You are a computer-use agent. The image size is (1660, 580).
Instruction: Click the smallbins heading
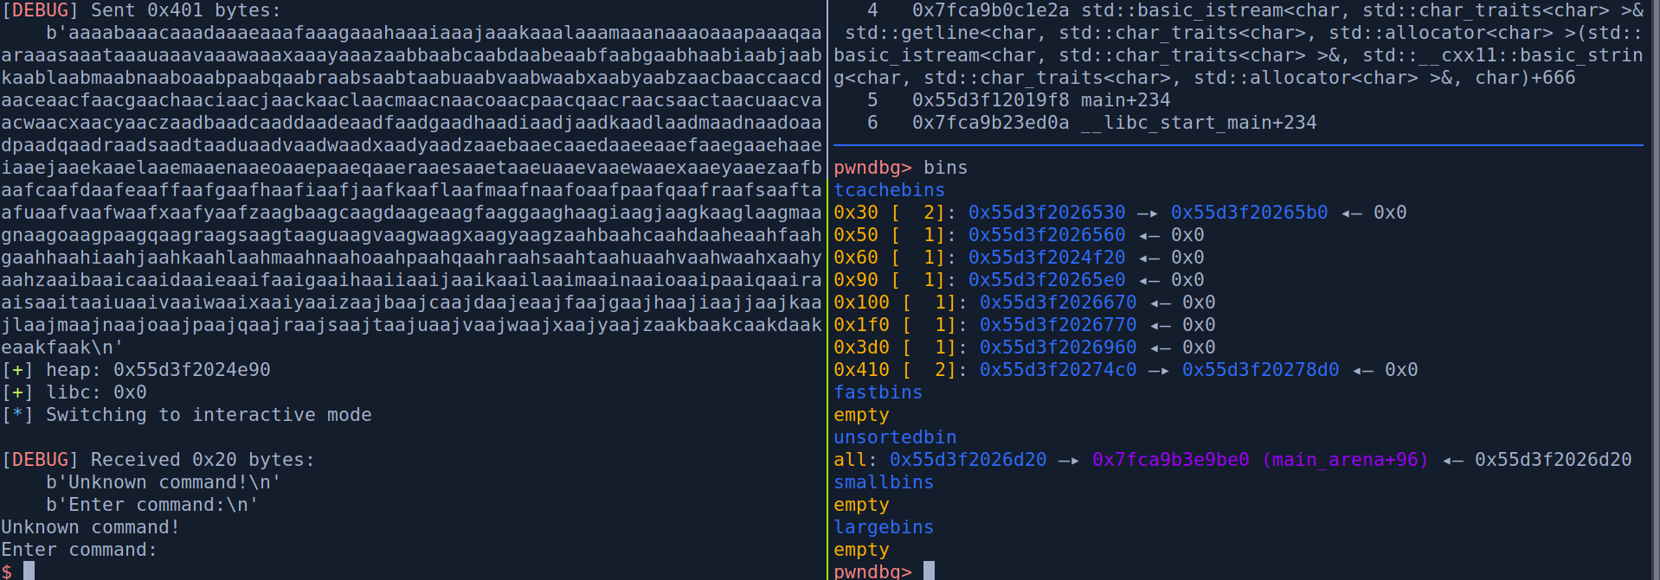point(884,482)
